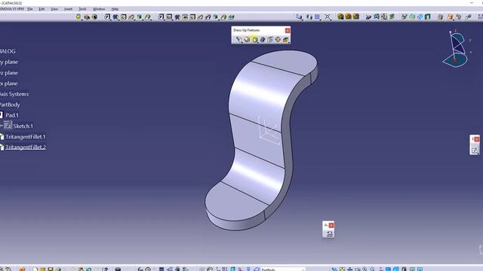
Task: Select the Thread/Tap tool in Dress-Up Features
Action: (x=278, y=40)
